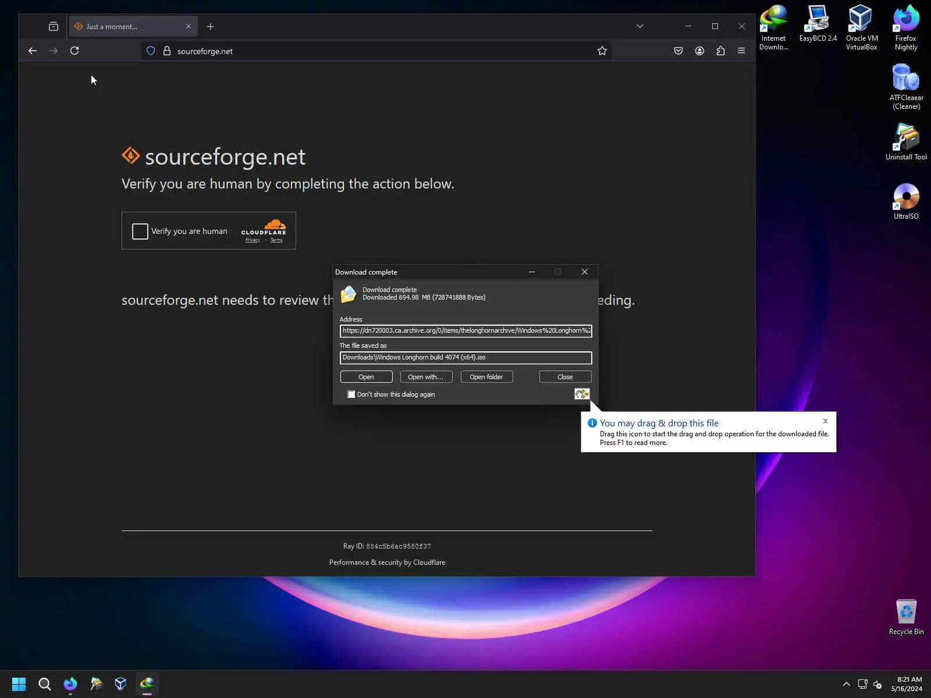Open VirtualBox from the taskbar
The width and height of the screenshot is (931, 698).
point(121,684)
